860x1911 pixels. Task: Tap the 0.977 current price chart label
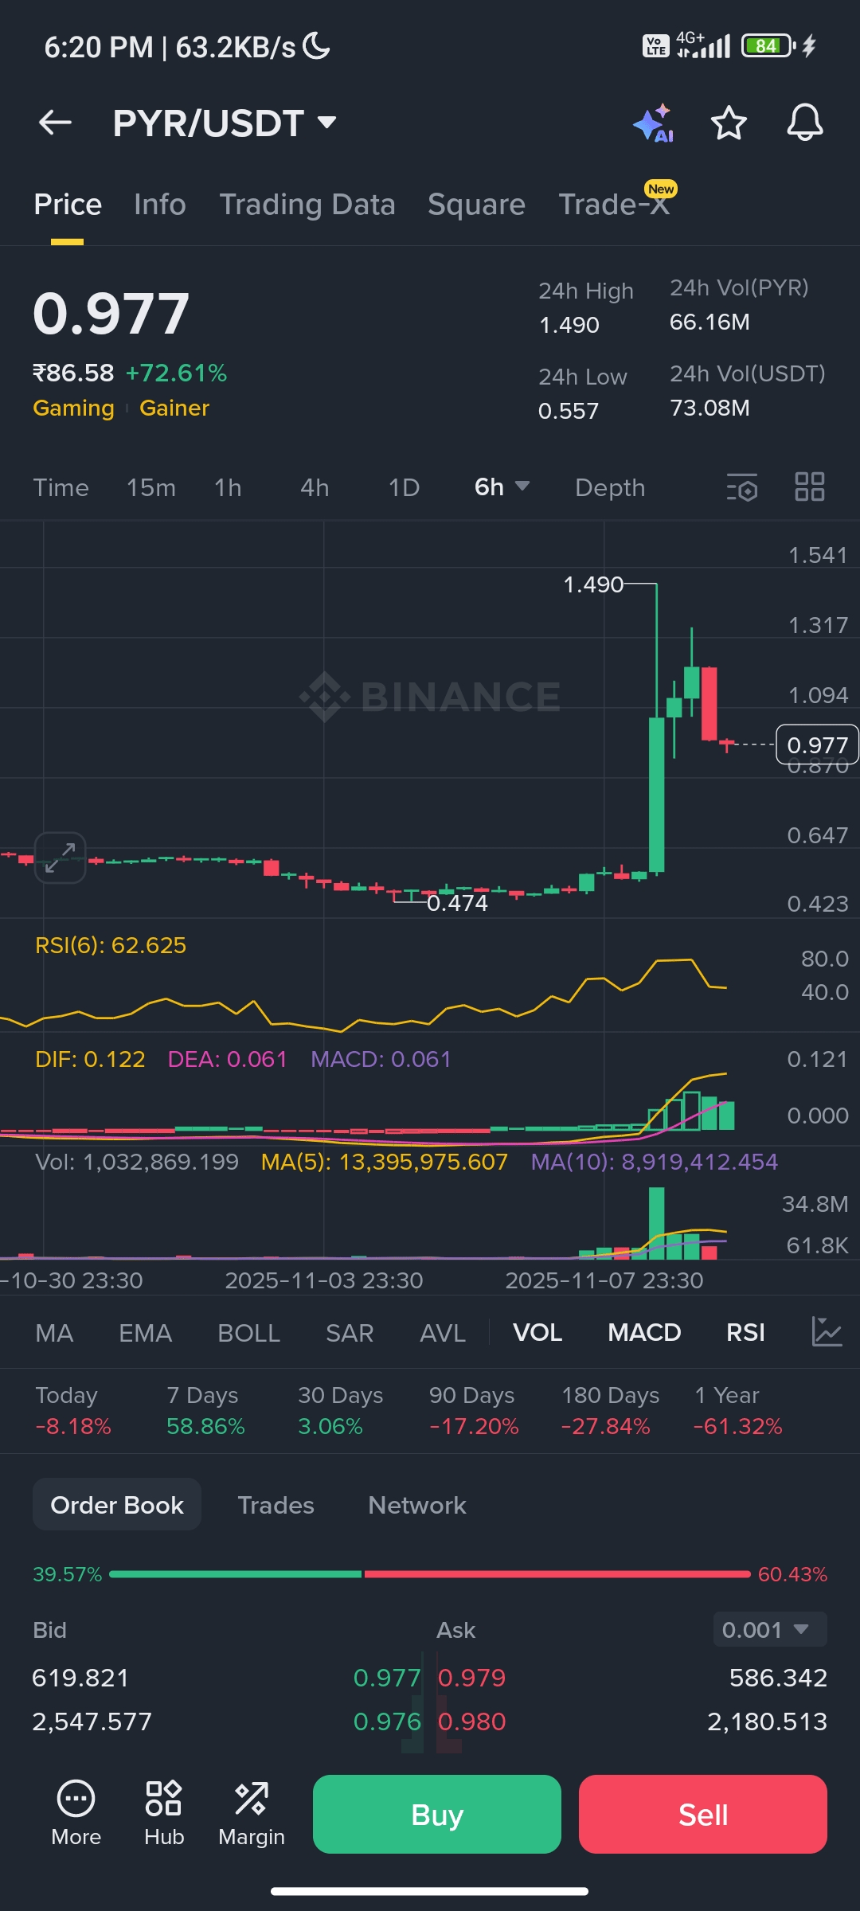818,744
